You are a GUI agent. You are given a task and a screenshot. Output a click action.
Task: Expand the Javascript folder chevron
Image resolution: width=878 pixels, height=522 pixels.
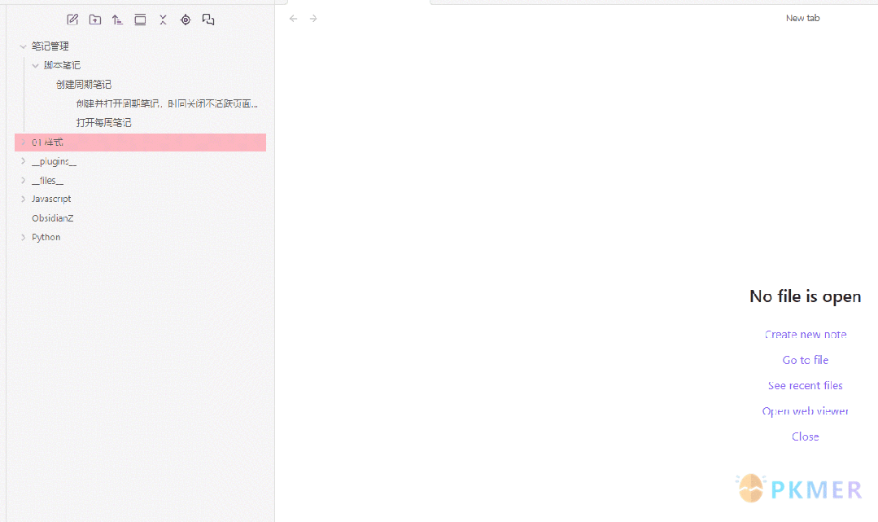tap(23, 199)
